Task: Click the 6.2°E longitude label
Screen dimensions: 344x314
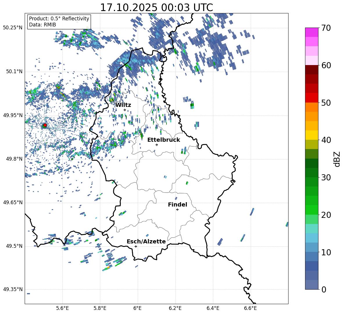Action: coord(175,308)
